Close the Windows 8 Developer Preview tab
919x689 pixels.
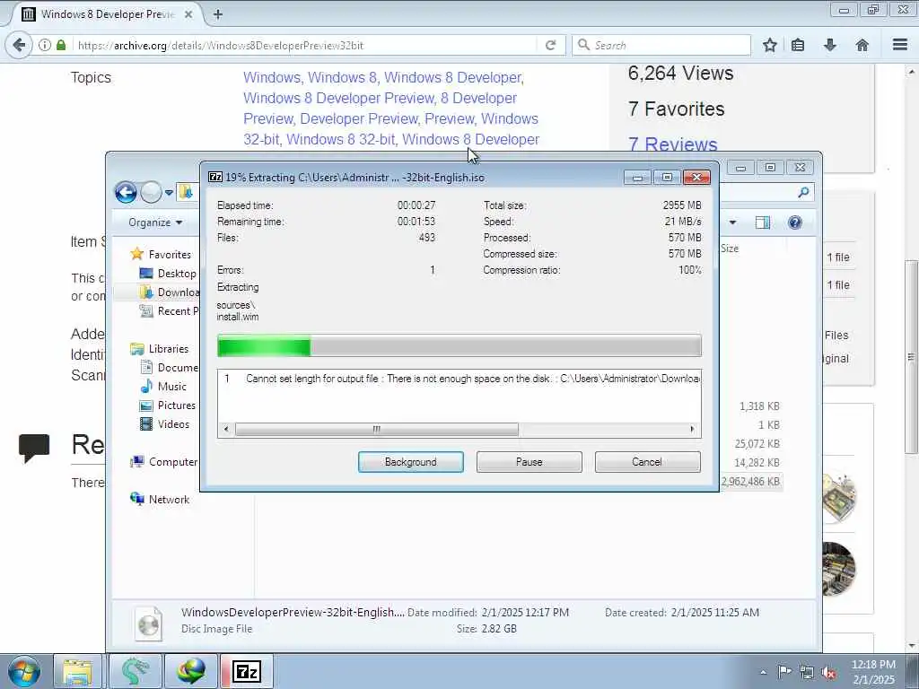pyautogui.click(x=188, y=14)
